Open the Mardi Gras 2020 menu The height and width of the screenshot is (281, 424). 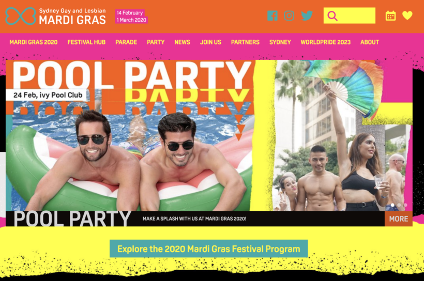pos(34,42)
